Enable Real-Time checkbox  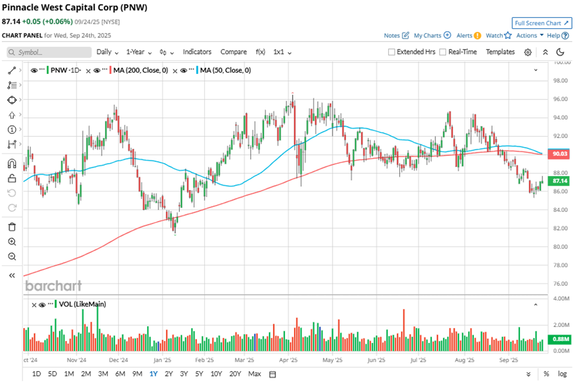pos(443,52)
